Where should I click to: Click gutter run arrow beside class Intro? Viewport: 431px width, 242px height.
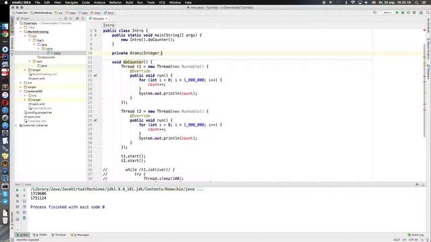[96, 31]
